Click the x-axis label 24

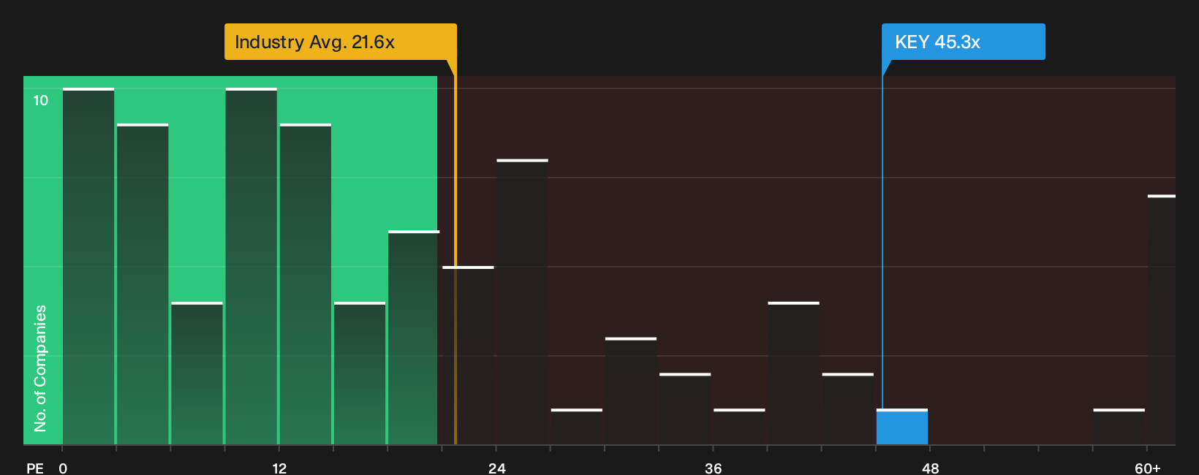(497, 468)
